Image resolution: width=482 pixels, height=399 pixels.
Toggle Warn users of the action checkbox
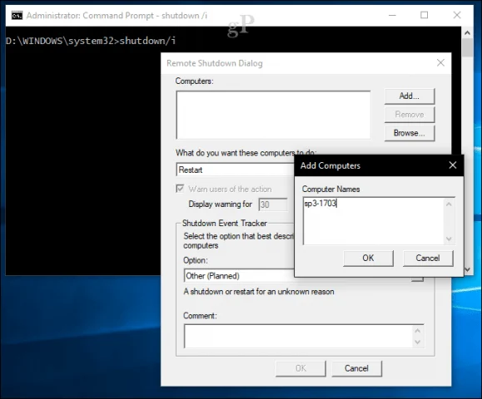point(180,189)
